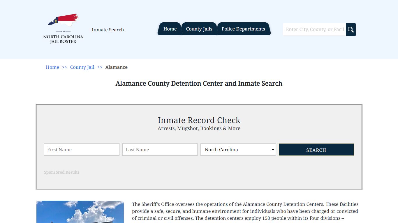This screenshot has width=398, height=223.
Task: Follow the Home breadcrumb link
Action: pos(52,67)
